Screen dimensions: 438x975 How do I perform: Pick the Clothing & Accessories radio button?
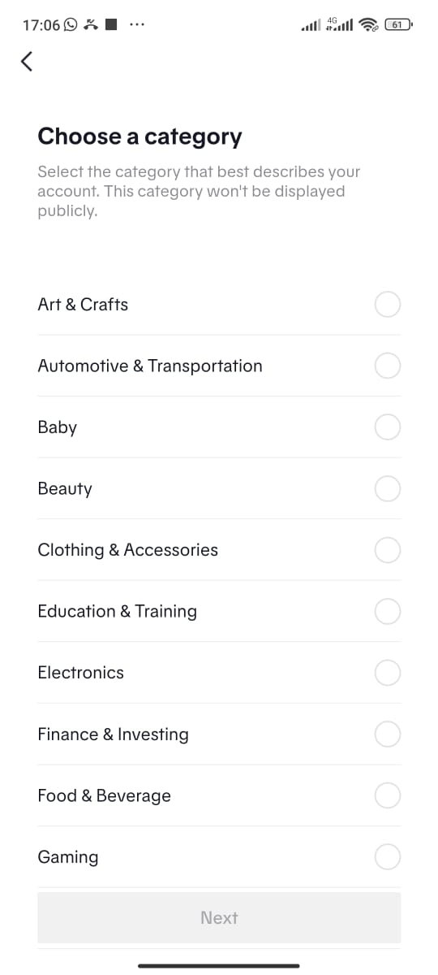pyautogui.click(x=388, y=550)
